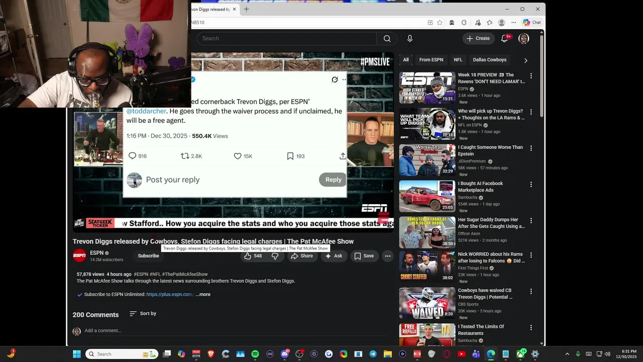Image resolution: width=643 pixels, height=362 pixels.
Task: Click the #ThePatMcAfeeShow hashtag
Action: click(185, 275)
